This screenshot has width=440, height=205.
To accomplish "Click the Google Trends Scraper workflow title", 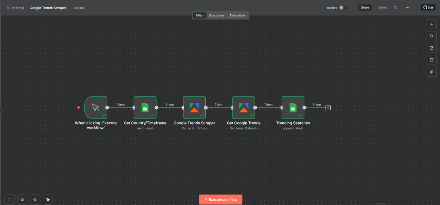I will click(48, 8).
